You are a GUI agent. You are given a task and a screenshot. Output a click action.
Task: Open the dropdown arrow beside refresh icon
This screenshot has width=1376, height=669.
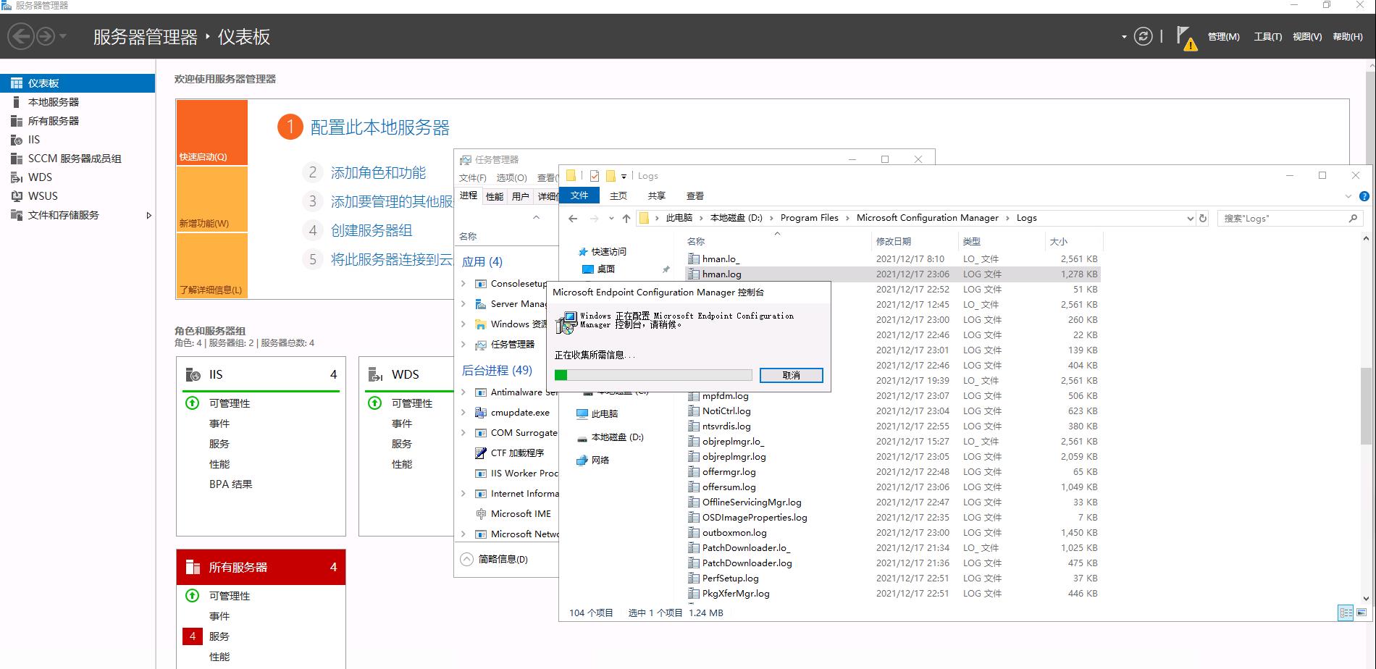point(1124,36)
